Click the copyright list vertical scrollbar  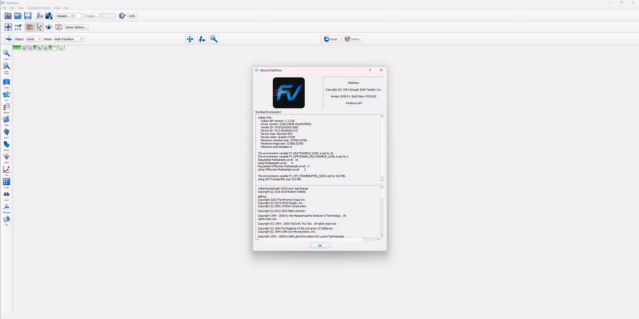point(382,212)
